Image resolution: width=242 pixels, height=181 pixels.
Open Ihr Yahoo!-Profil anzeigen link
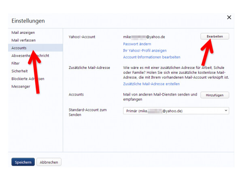[x=145, y=51]
